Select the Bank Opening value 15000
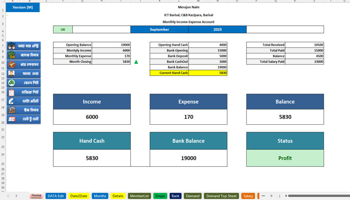The height and width of the screenshot is (200, 350). 208,50
